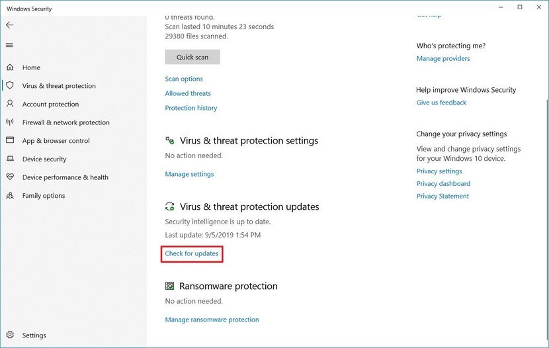
Task: Open Device performance & health heart icon
Action: (10, 177)
